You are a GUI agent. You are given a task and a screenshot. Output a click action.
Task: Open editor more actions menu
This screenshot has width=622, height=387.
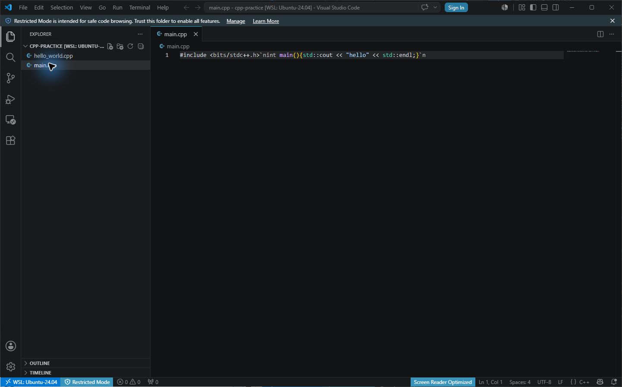[612, 34]
